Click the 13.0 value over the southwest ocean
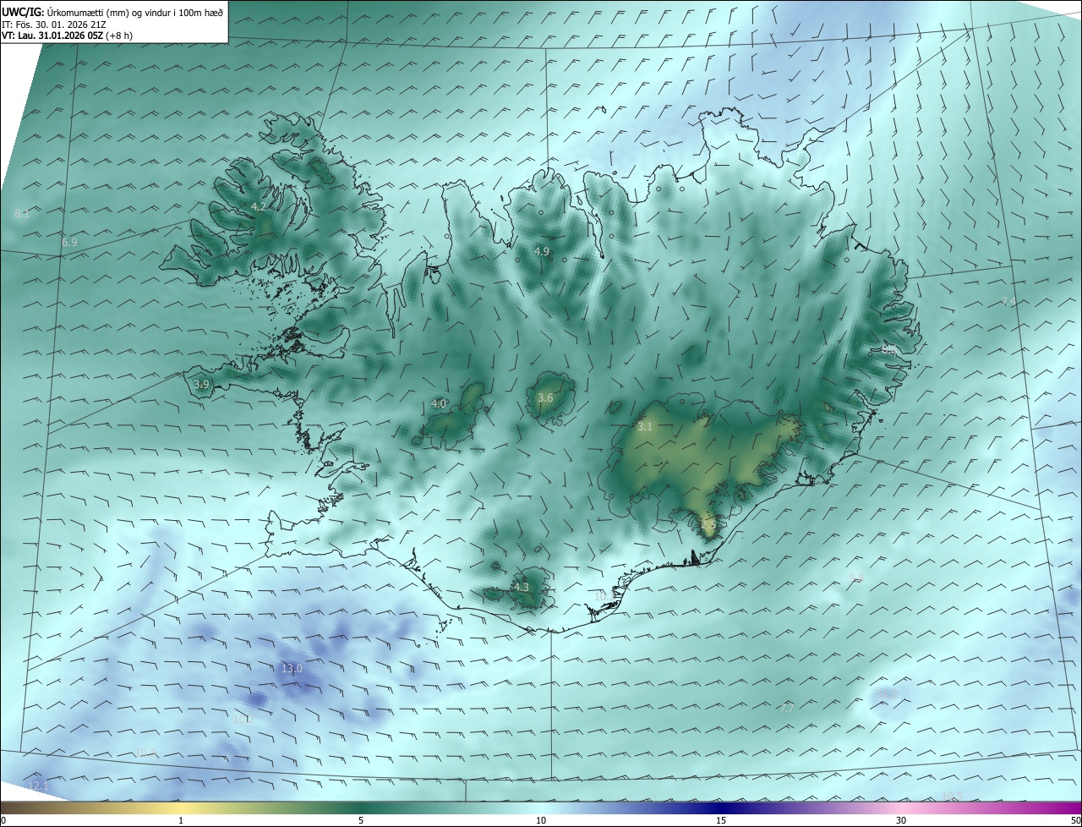1082x827 pixels. tap(292, 669)
